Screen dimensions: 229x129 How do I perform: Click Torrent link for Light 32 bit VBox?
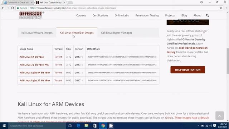point(58,80)
